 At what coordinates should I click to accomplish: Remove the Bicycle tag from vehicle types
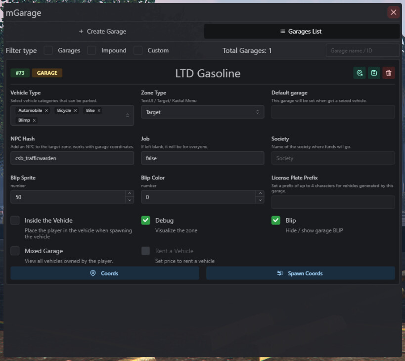(x=75, y=111)
